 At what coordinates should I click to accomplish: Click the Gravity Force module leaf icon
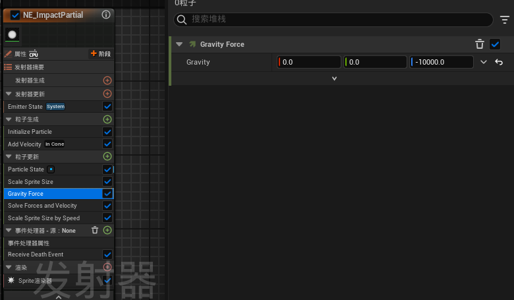pos(192,44)
